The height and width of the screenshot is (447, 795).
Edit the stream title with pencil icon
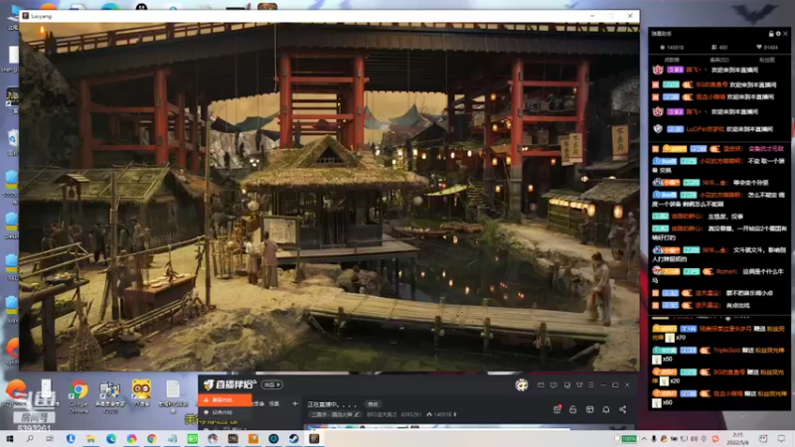tap(357, 414)
